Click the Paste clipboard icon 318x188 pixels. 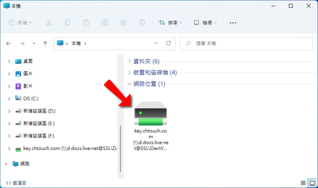[x=86, y=22]
